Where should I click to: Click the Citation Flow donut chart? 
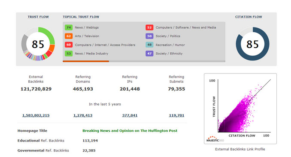coord(252,44)
